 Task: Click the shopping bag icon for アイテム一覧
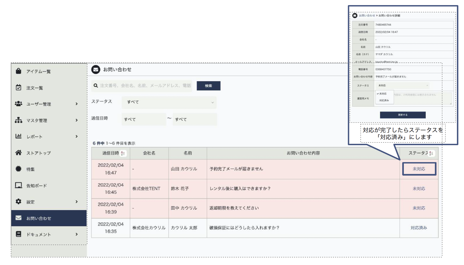(18, 71)
